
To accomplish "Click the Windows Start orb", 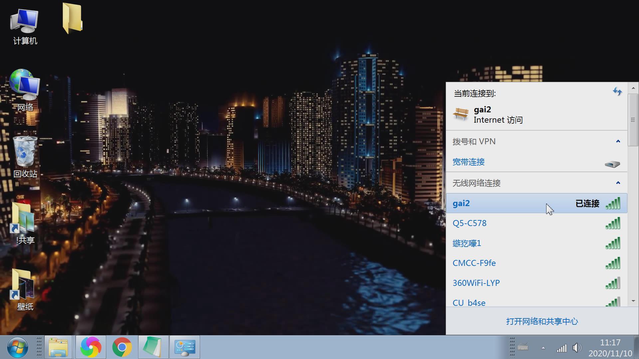I will click(17, 347).
